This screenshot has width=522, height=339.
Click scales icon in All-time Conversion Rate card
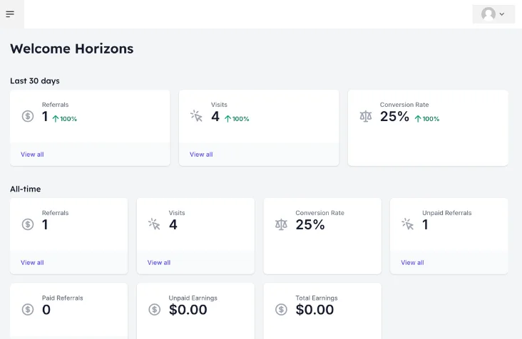pyautogui.click(x=281, y=224)
